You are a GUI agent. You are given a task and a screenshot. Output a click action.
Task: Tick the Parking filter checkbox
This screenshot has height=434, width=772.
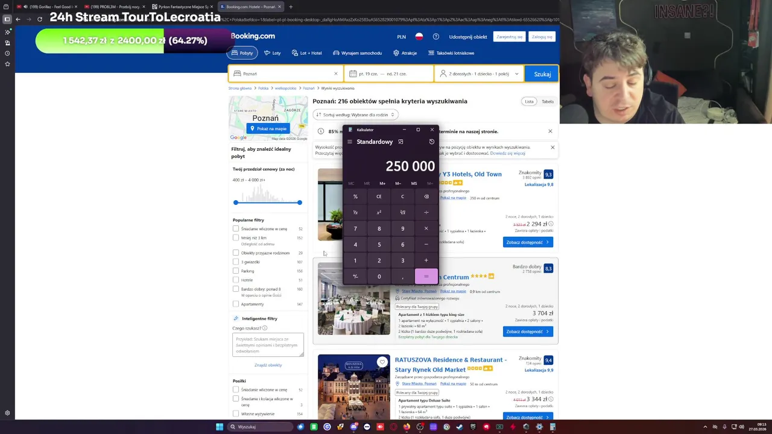236,271
